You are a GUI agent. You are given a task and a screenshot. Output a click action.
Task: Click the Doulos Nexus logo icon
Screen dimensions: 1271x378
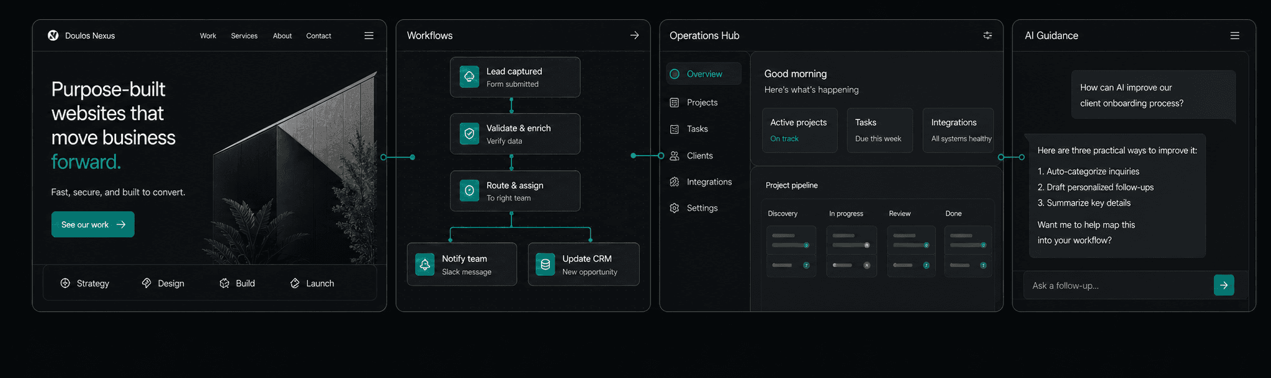point(53,35)
